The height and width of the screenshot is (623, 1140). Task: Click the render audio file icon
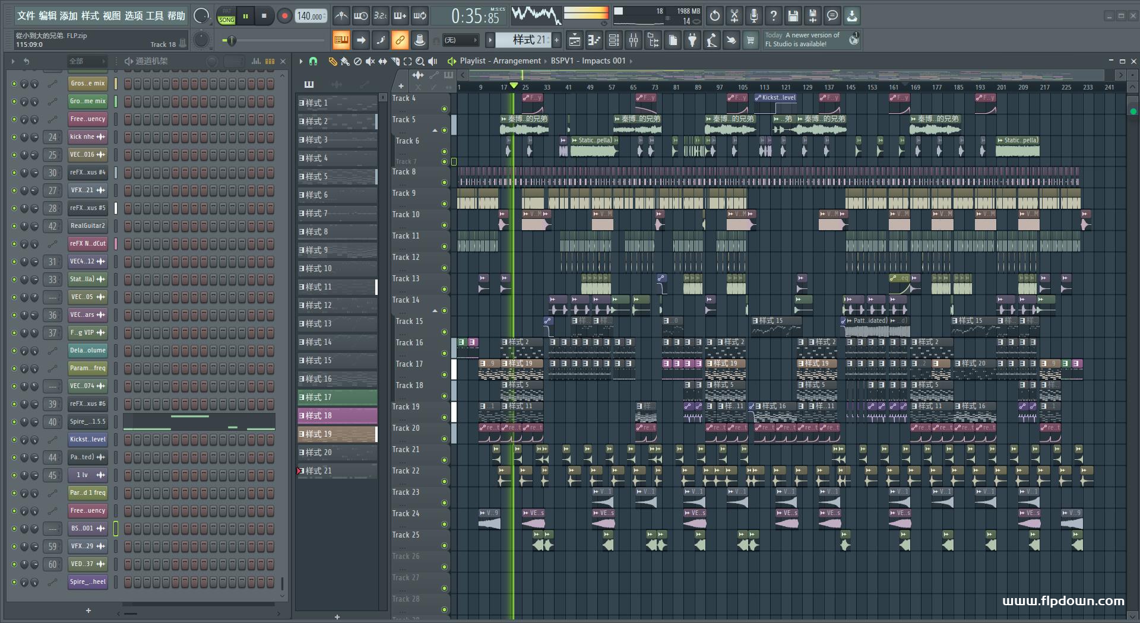click(x=812, y=16)
